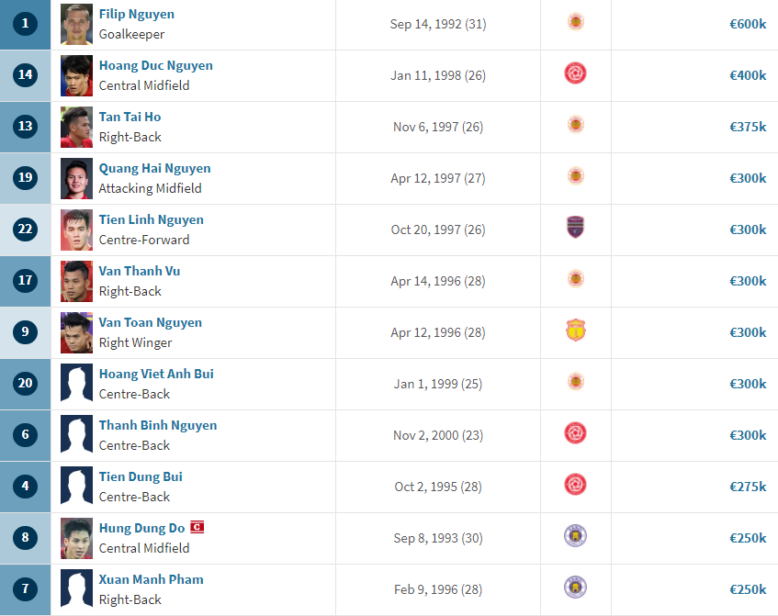778x616 pixels.
Task: Click Filip Nguyen's €600k market value
Action: (747, 24)
